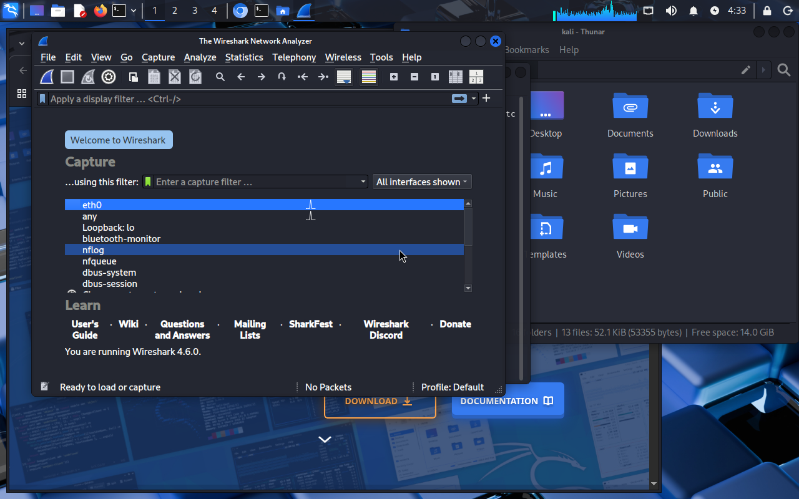
Task: Open the Analyze menu
Action: (x=200, y=57)
